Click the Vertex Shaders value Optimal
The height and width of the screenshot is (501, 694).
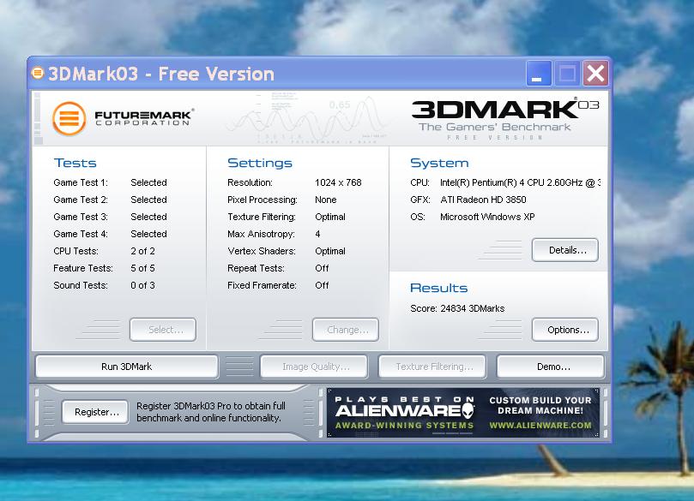[330, 251]
